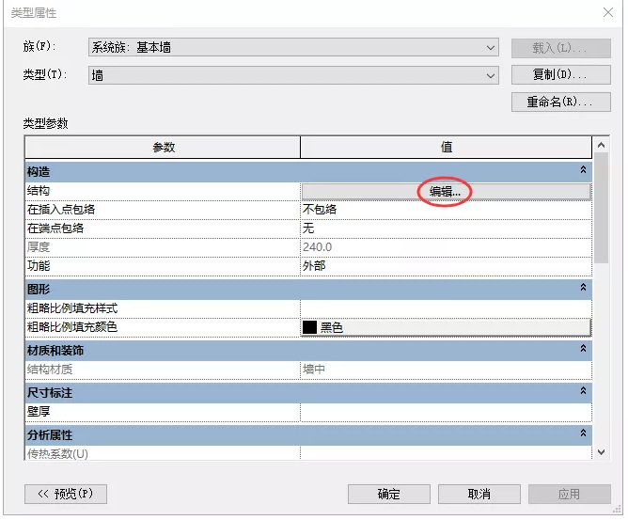This screenshot has height=520, width=628.
Task: Open the 预览 panel with << button
Action: coord(65,494)
